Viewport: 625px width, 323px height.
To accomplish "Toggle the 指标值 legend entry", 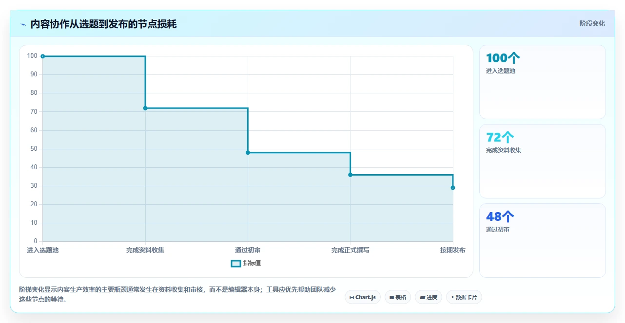I will click(246, 263).
